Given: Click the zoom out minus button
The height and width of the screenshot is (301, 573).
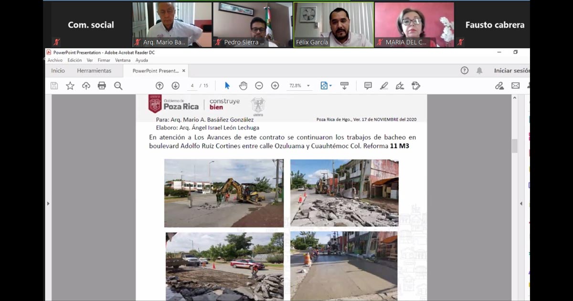Looking at the screenshot, I should (x=259, y=86).
